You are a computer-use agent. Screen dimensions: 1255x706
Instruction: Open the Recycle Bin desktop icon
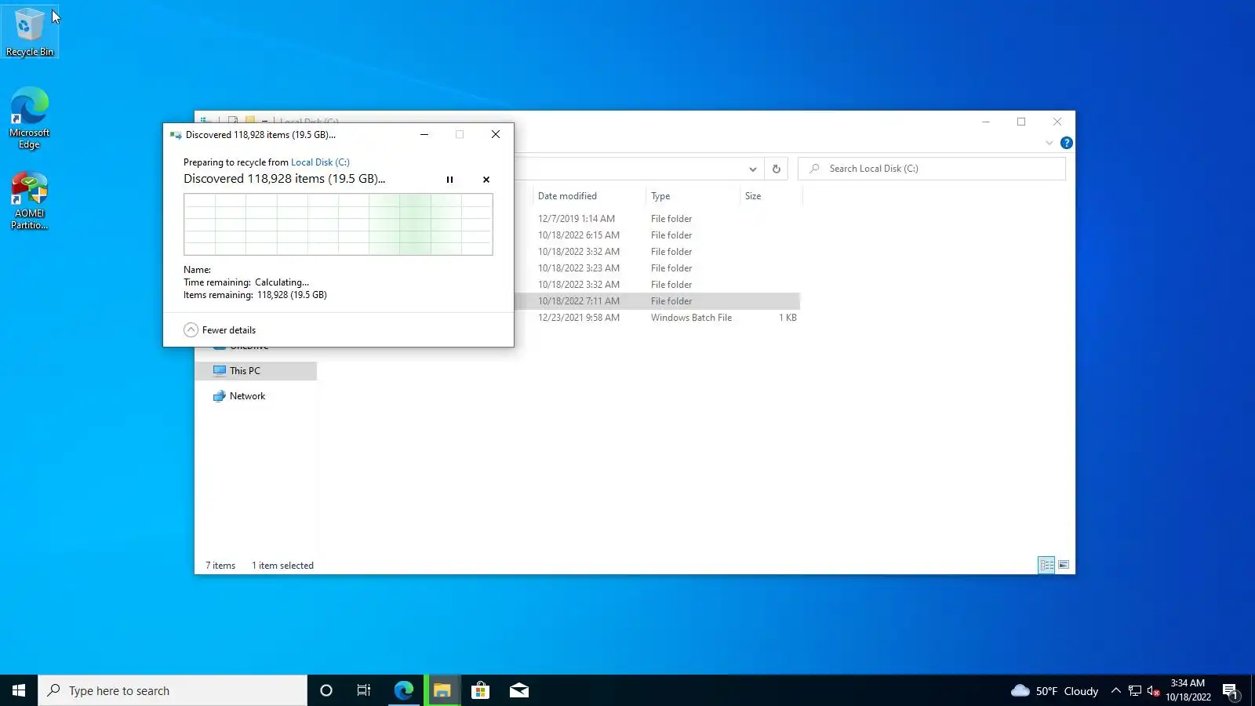30,32
